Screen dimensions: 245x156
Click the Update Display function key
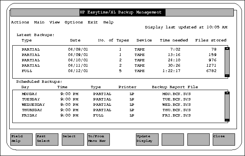coord(147,139)
